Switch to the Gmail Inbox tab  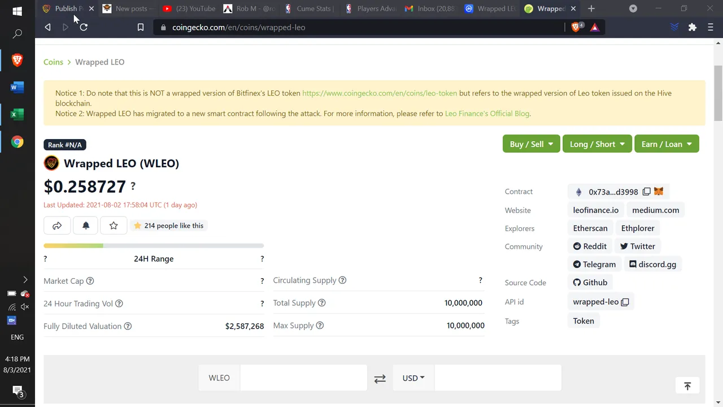pyautogui.click(x=430, y=8)
